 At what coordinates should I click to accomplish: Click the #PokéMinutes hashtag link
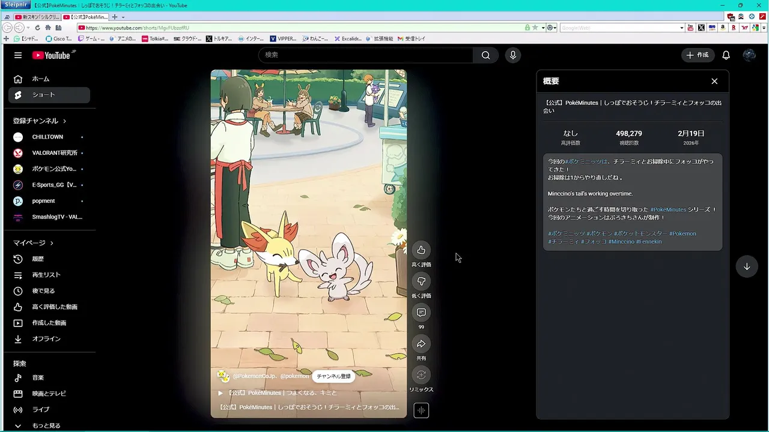668,209
